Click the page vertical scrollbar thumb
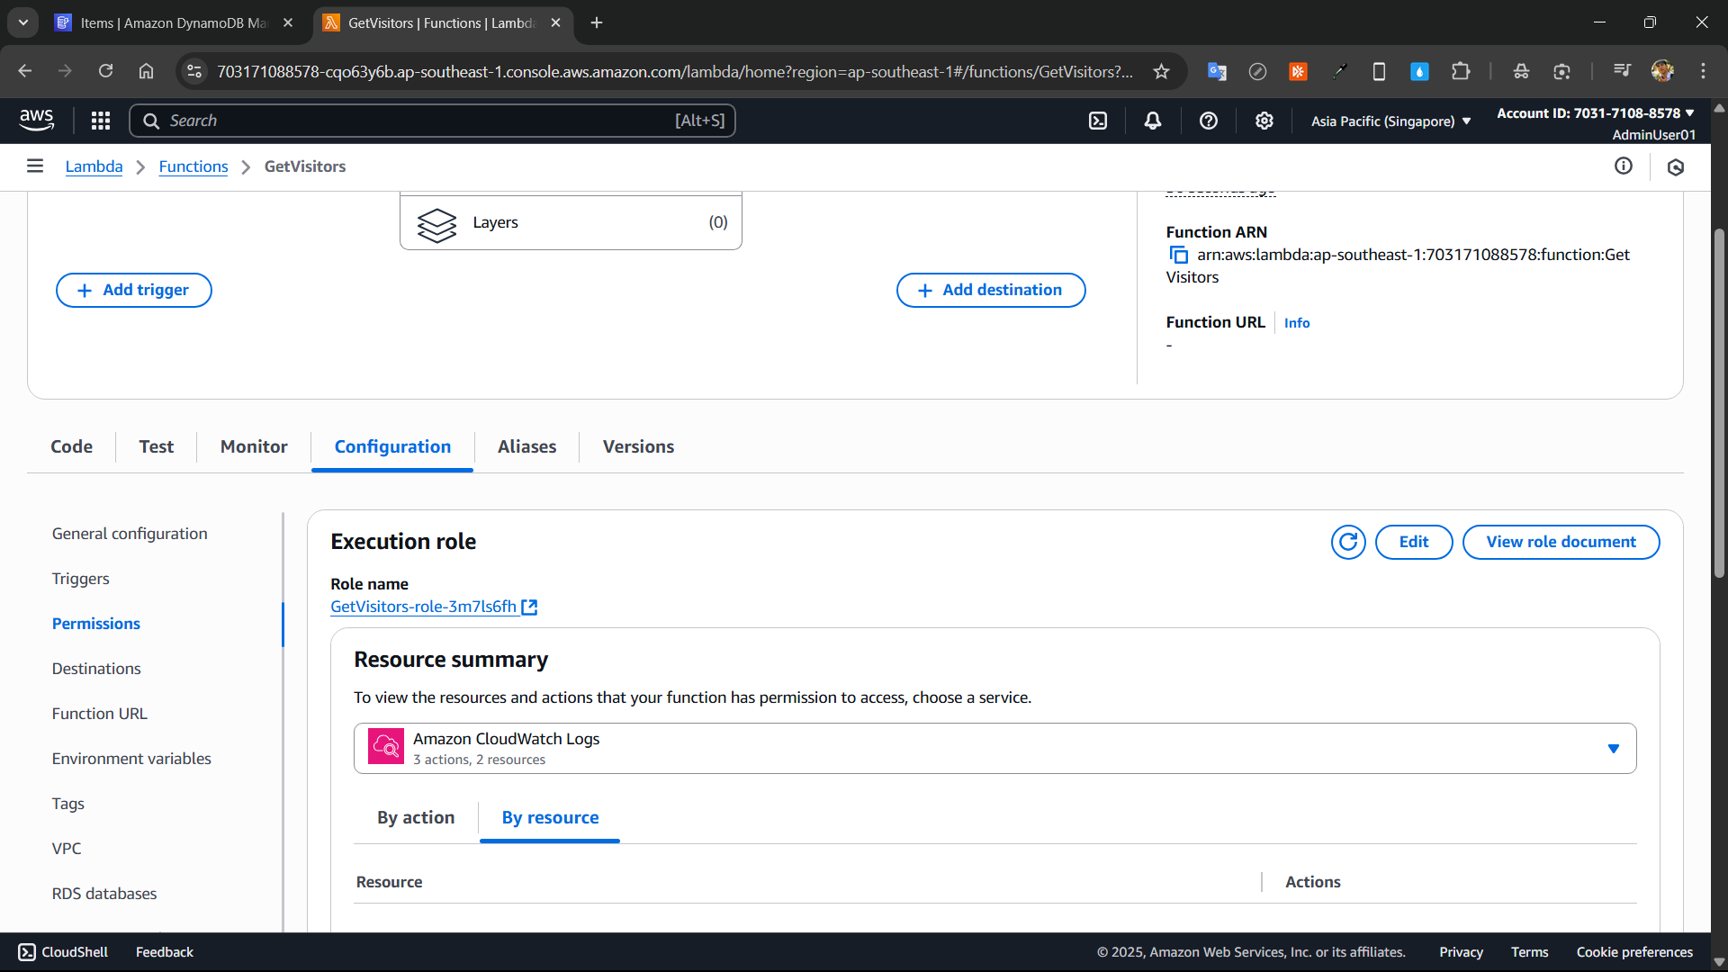1728x972 pixels. pos(1719,401)
